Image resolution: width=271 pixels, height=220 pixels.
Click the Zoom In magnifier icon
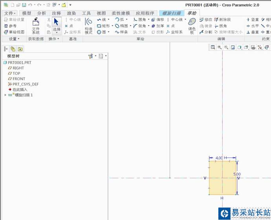(x=220, y=47)
